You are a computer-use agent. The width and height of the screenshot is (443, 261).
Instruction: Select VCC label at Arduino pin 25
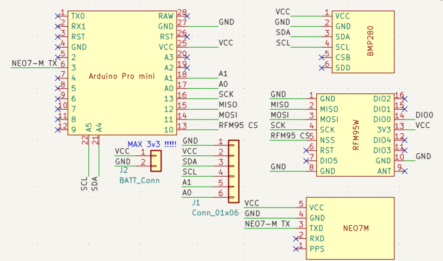click(225, 43)
